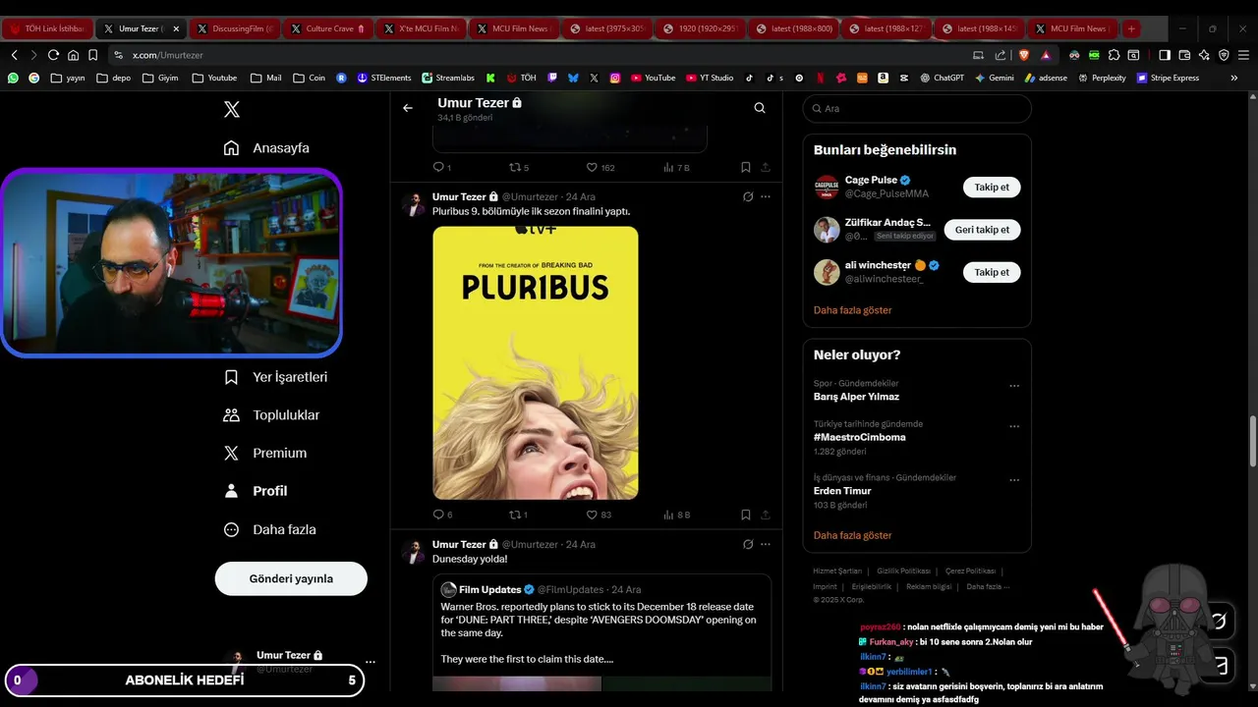Viewport: 1258px width, 707px height.
Task: Bookmark this page in browser toolbar
Action: pos(92,55)
